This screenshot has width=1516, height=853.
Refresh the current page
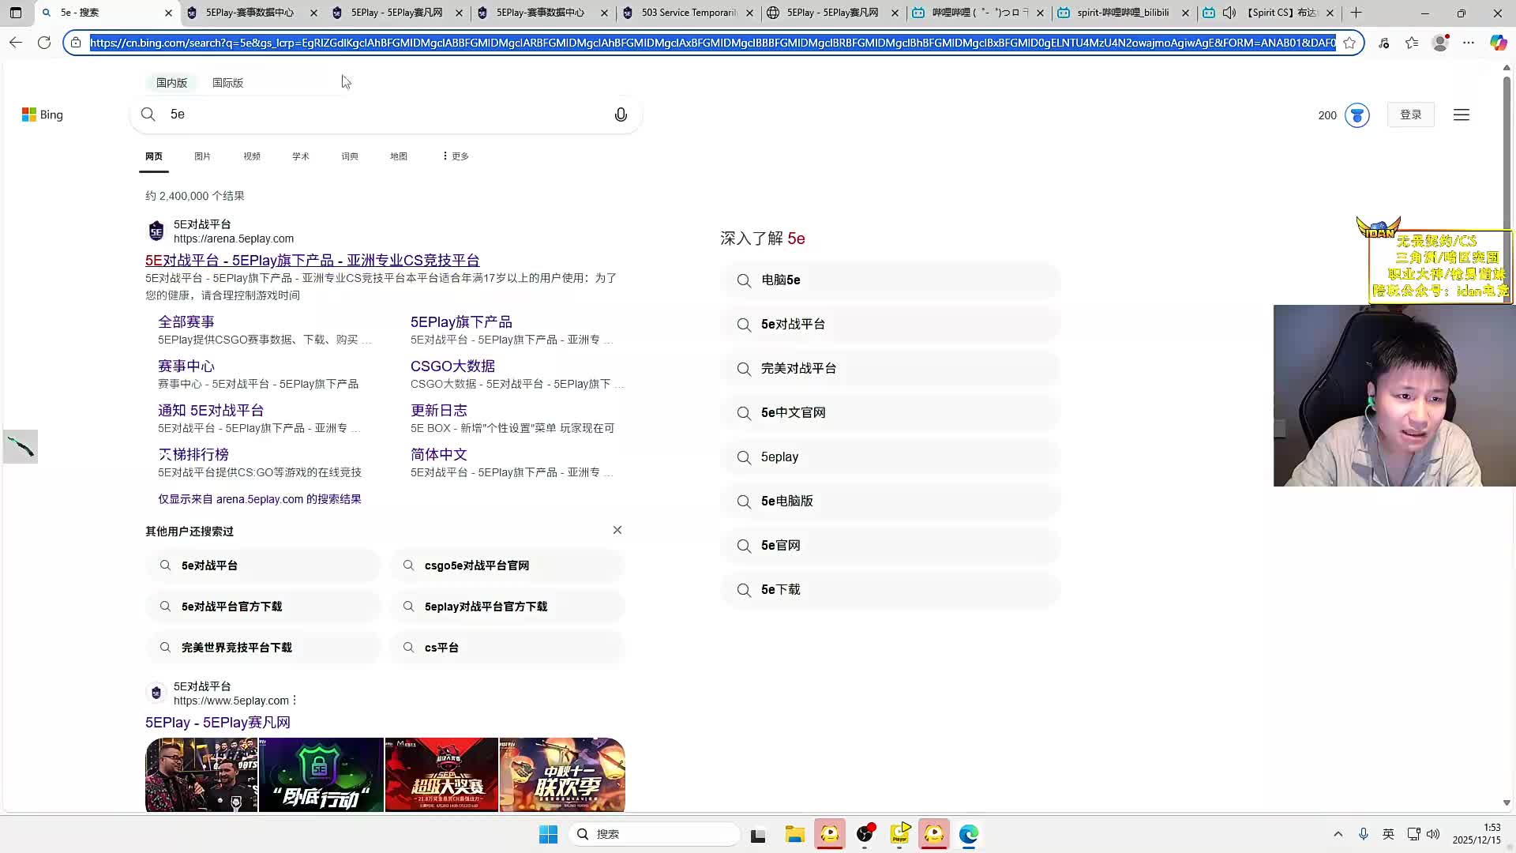click(x=44, y=43)
